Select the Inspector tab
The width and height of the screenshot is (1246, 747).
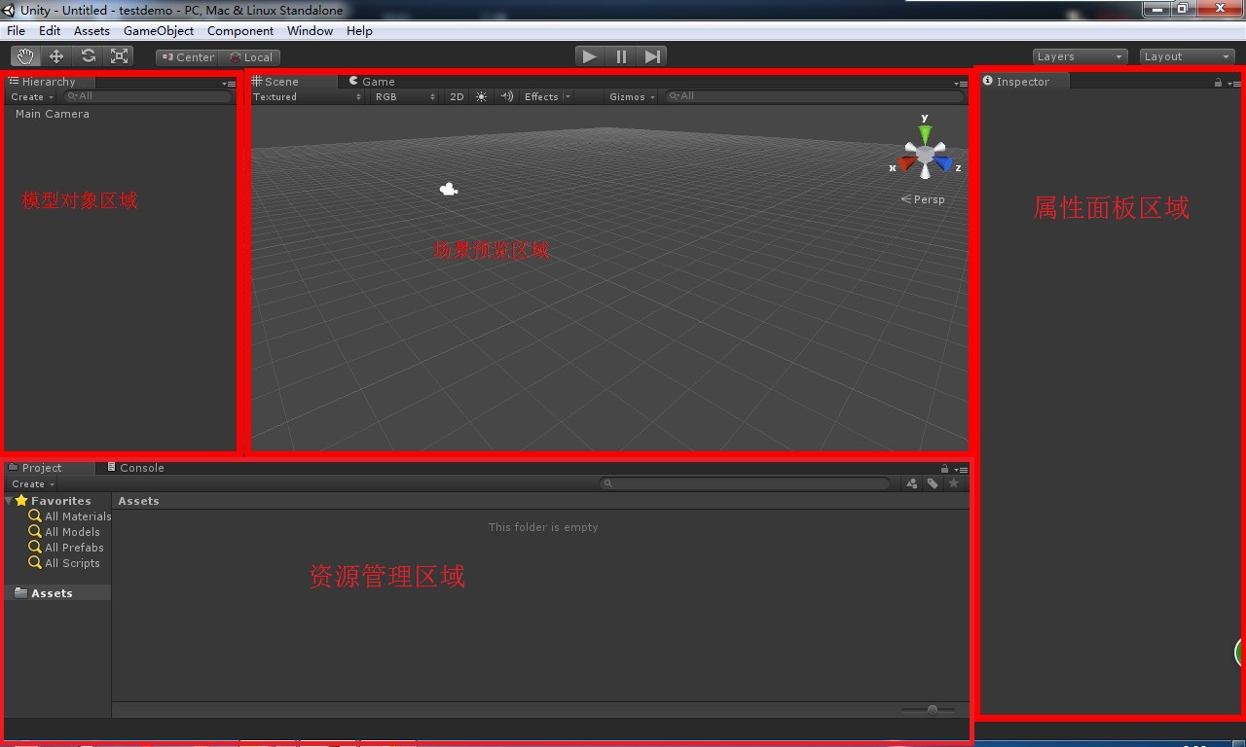pyautogui.click(x=1024, y=82)
